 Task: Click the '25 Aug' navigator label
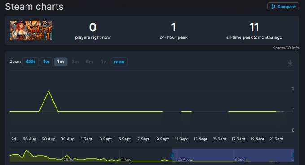(183, 159)
